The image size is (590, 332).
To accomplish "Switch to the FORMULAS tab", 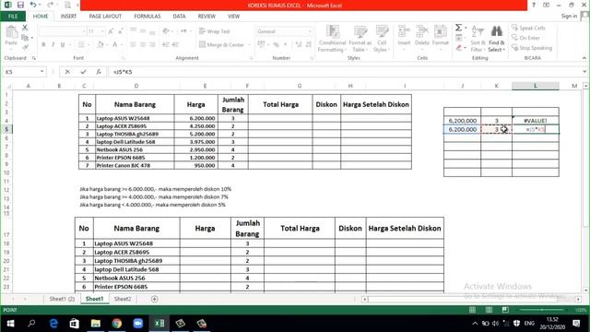I will pyautogui.click(x=147, y=17).
